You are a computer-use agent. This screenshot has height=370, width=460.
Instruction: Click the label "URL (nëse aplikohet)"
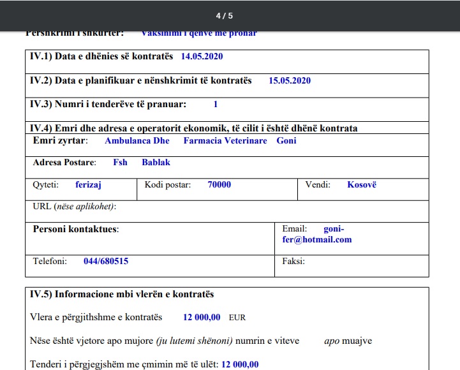click(75, 207)
